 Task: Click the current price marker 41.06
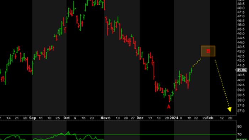click(x=242, y=70)
